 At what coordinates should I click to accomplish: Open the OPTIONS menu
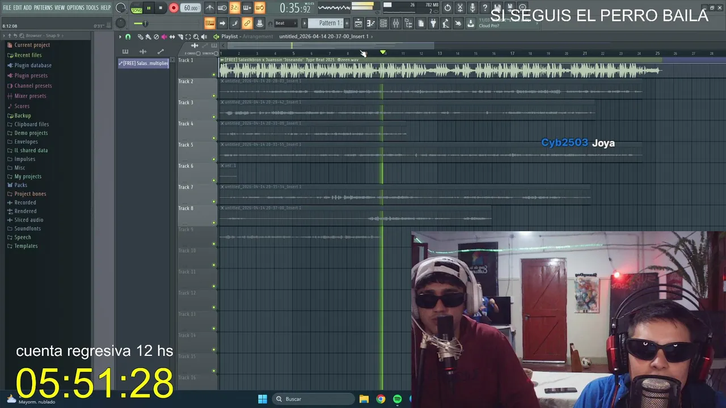(x=75, y=8)
